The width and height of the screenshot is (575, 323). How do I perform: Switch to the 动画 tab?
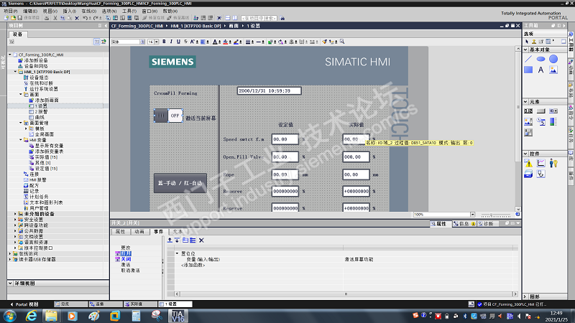click(x=139, y=232)
